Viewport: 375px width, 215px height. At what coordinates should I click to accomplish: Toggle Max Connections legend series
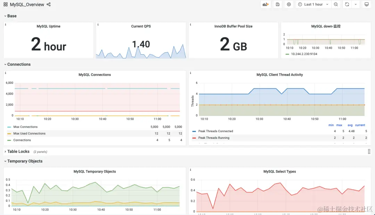click(x=25, y=127)
